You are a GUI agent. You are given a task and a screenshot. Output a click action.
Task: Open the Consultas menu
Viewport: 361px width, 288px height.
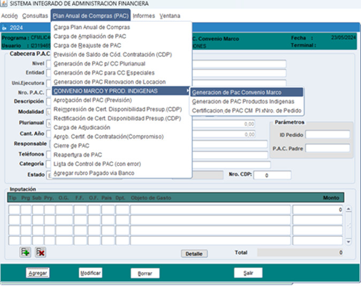pyautogui.click(x=35, y=15)
